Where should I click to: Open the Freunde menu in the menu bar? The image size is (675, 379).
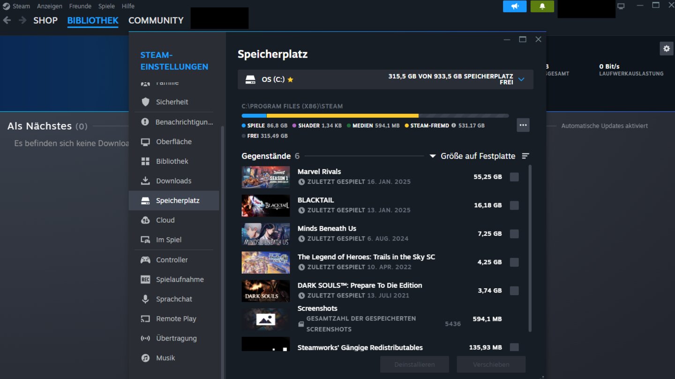coord(80,6)
